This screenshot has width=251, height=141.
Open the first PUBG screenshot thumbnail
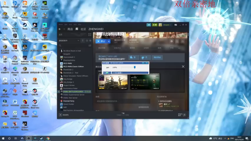tap(113, 81)
